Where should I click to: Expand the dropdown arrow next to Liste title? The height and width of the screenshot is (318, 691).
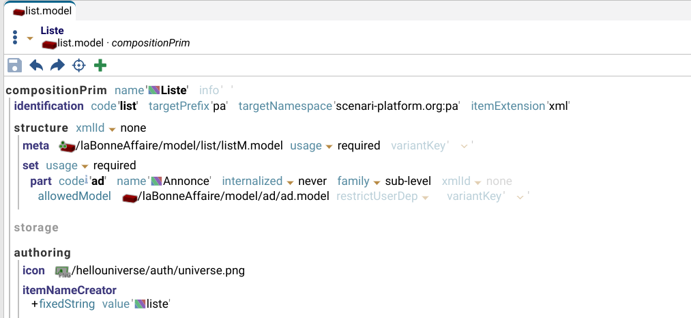tap(30, 38)
